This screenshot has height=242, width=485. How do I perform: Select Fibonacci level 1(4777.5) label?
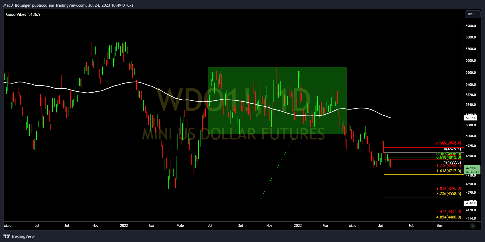(x=452, y=162)
